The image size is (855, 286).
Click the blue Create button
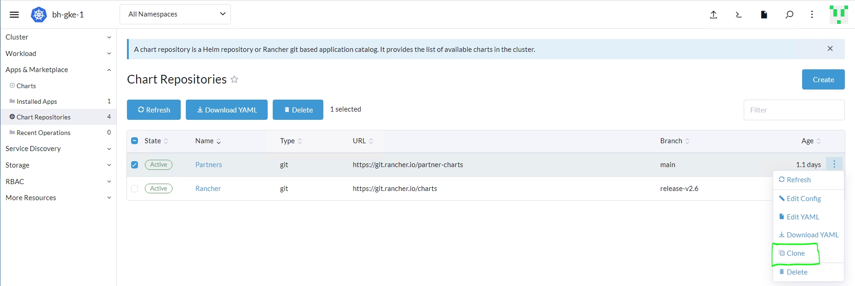pyautogui.click(x=823, y=79)
